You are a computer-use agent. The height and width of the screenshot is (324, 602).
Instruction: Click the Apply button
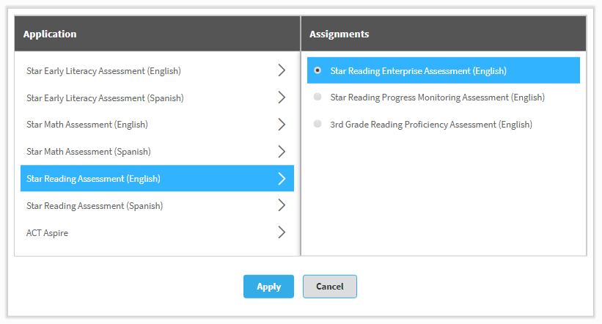pyautogui.click(x=269, y=287)
